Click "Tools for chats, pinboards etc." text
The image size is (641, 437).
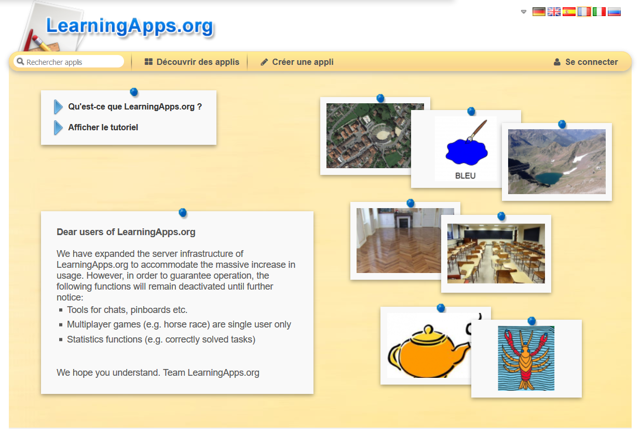(127, 310)
